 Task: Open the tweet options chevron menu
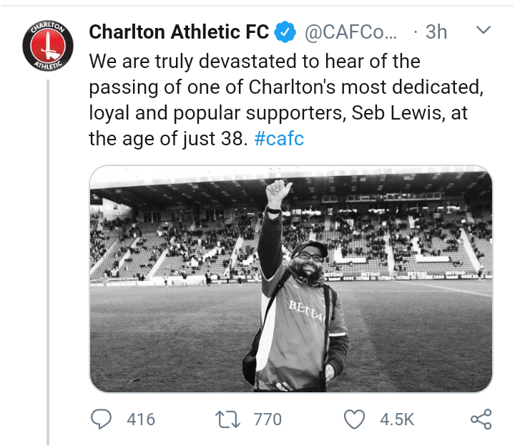[x=484, y=31]
